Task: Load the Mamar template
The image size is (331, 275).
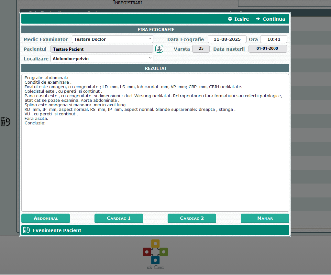Action: click(265, 218)
